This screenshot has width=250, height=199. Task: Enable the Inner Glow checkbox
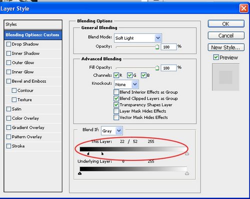pyautogui.click(x=8, y=72)
